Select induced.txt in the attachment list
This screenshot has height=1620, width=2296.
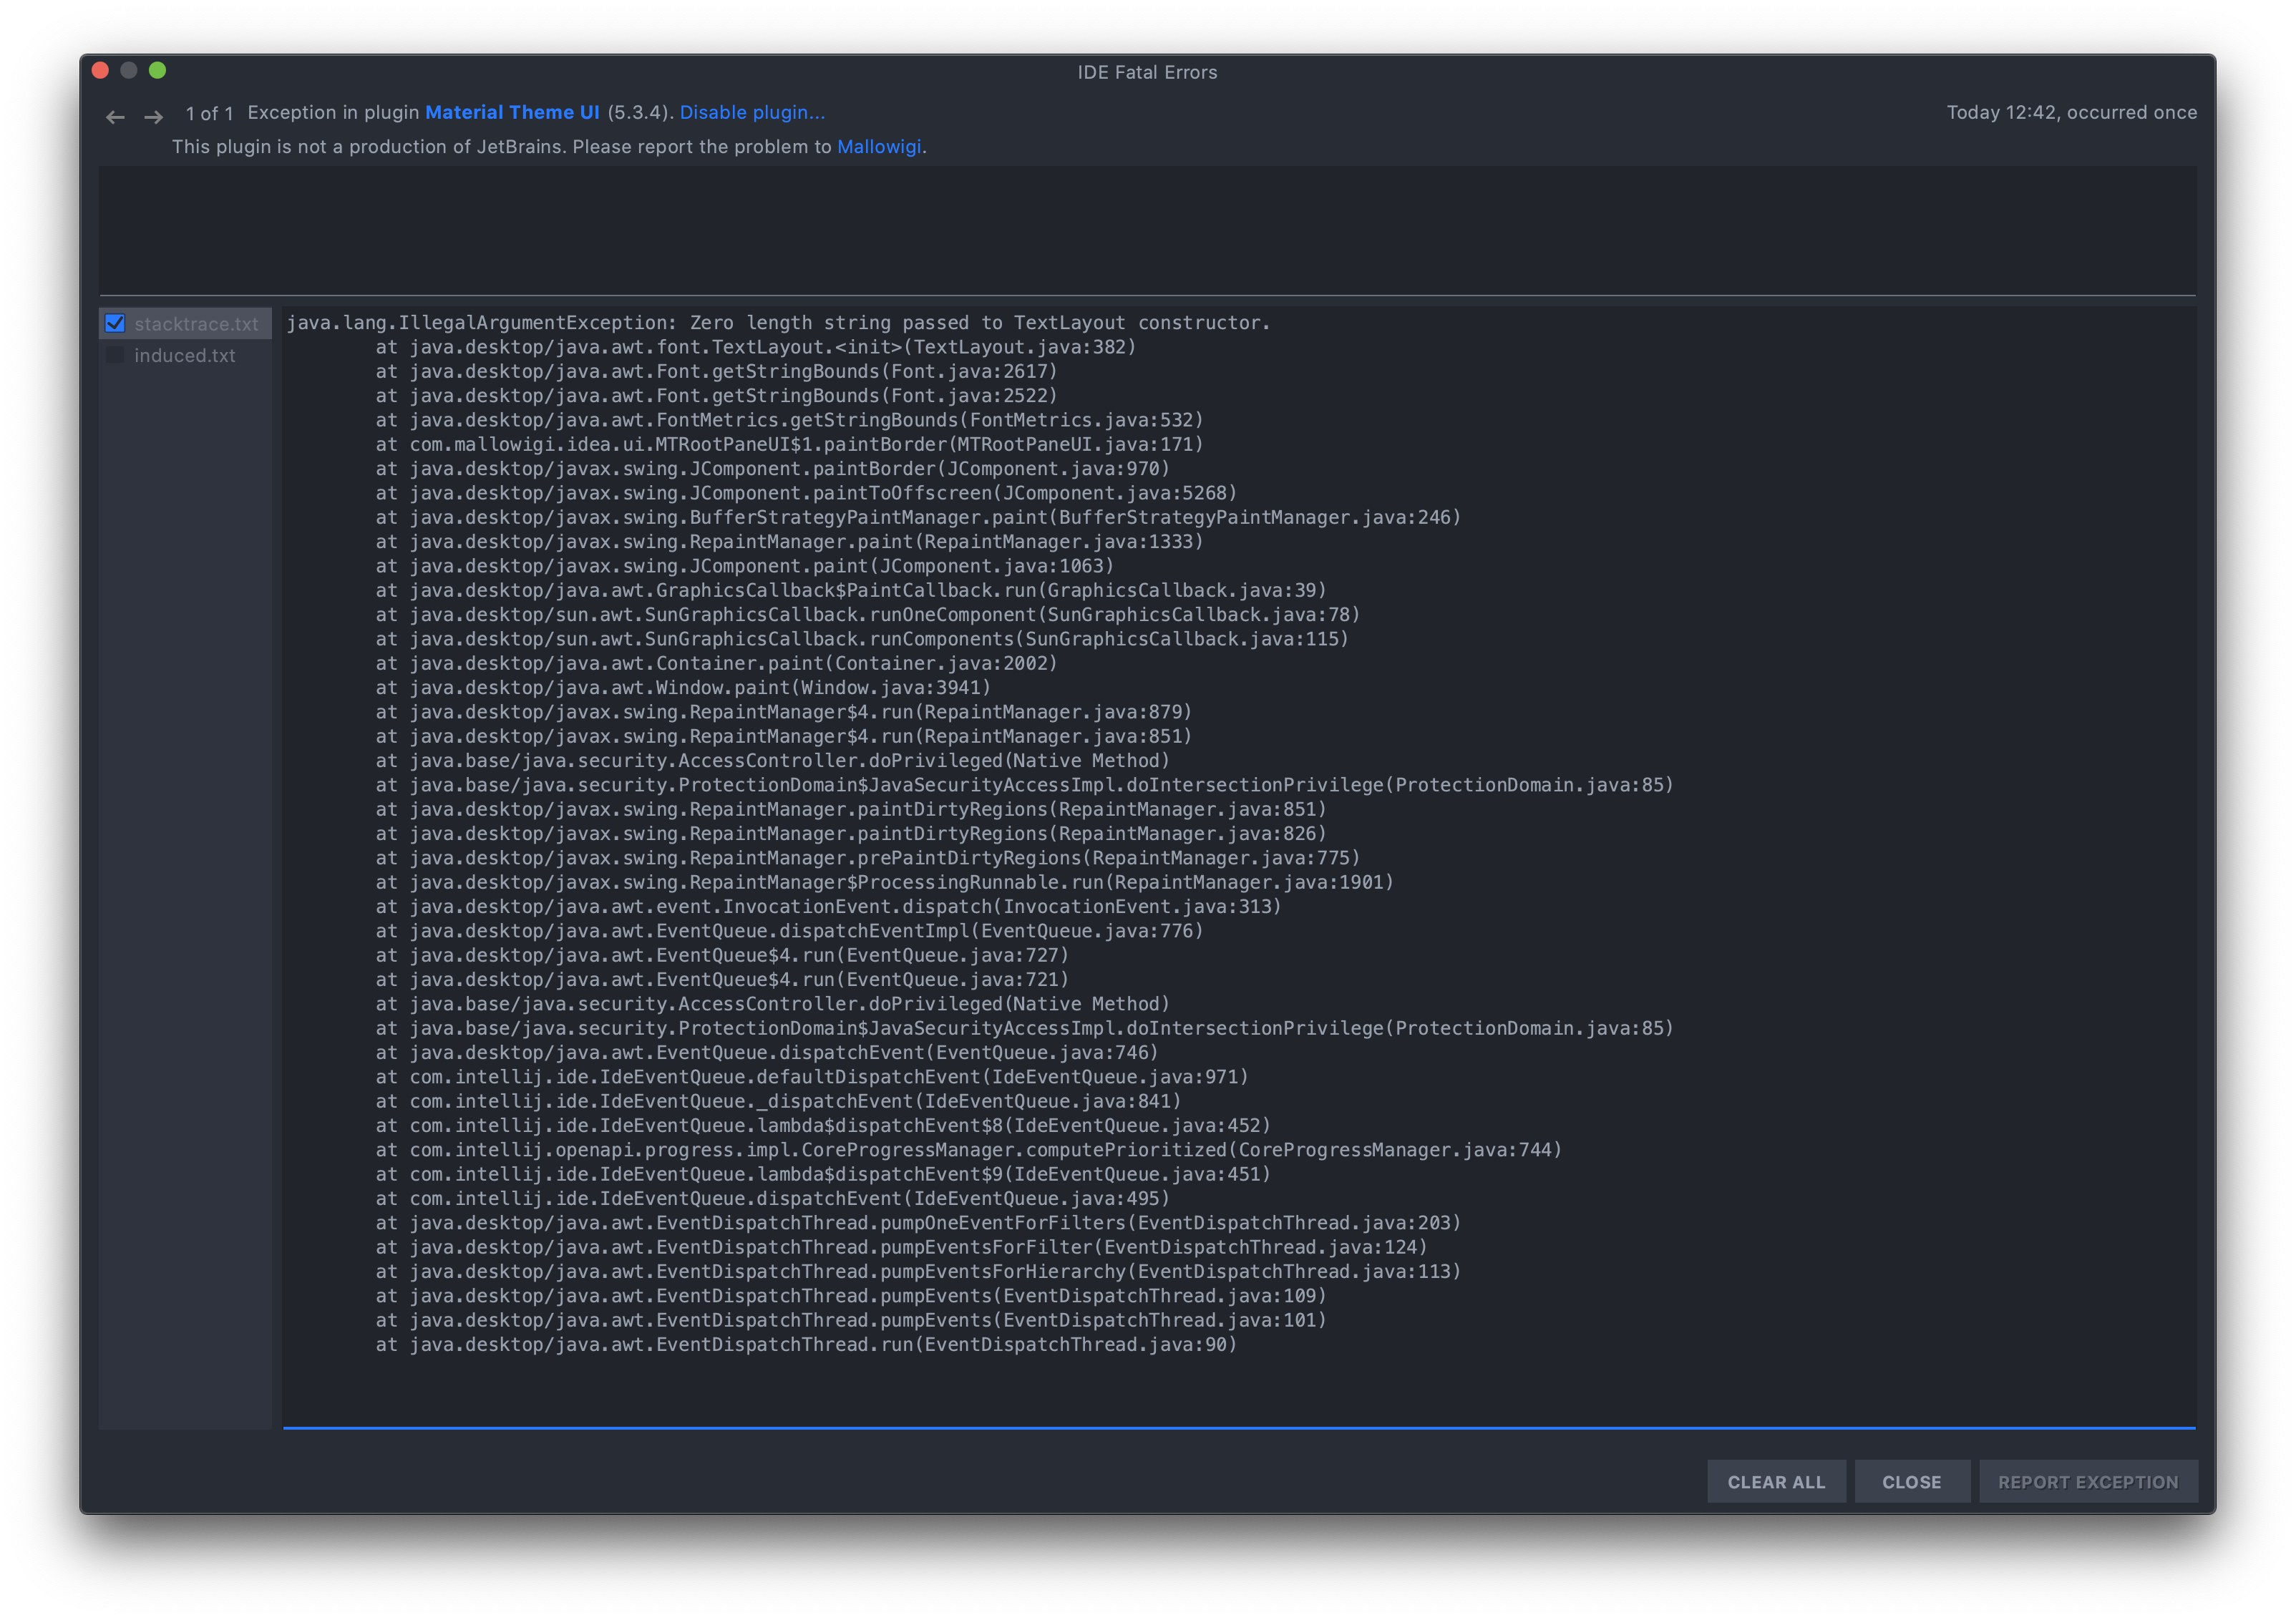[185, 355]
